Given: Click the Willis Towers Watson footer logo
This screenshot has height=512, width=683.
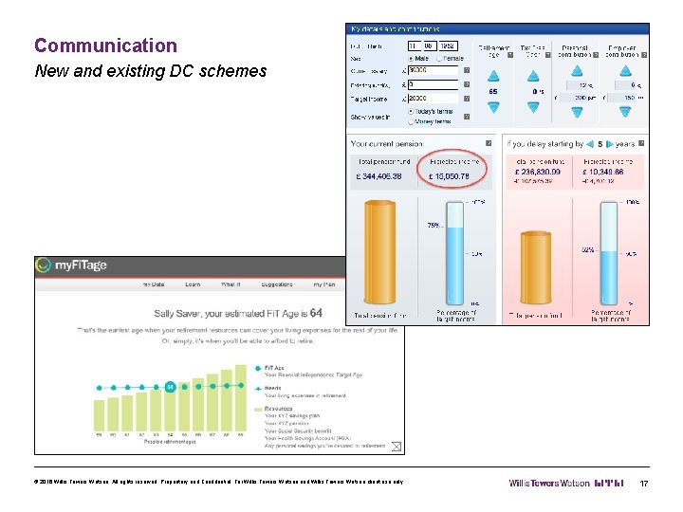Looking at the screenshot, I should pyautogui.click(x=566, y=483).
